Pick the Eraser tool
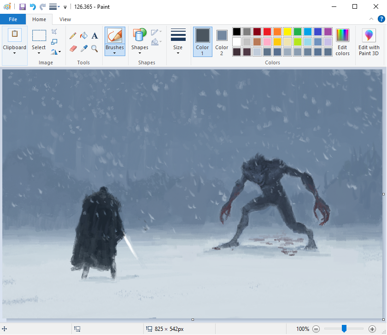The image size is (387, 335). point(73,48)
